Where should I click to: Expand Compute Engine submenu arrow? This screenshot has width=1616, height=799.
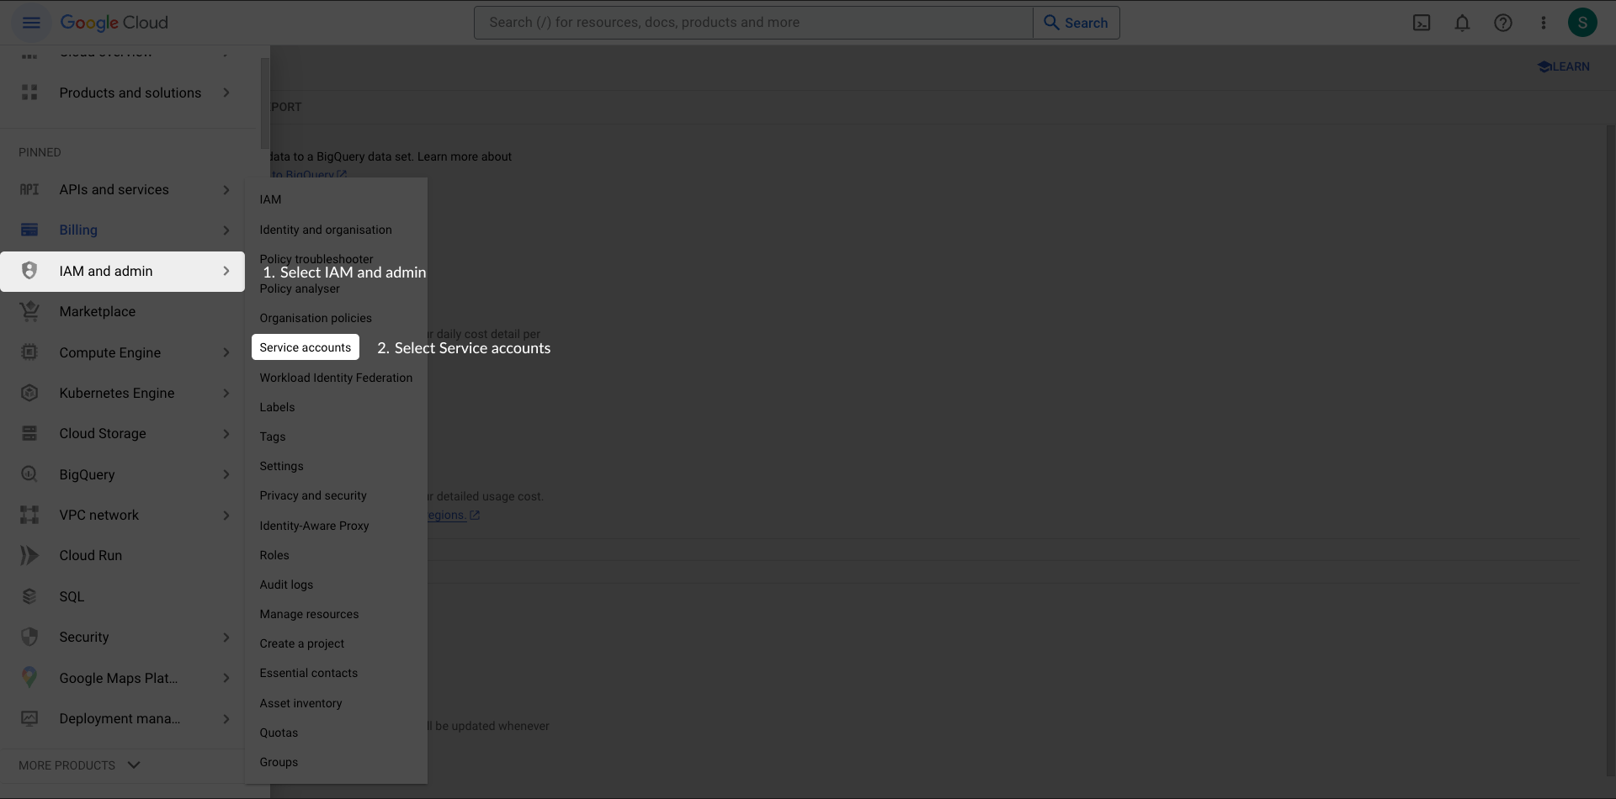click(x=226, y=352)
